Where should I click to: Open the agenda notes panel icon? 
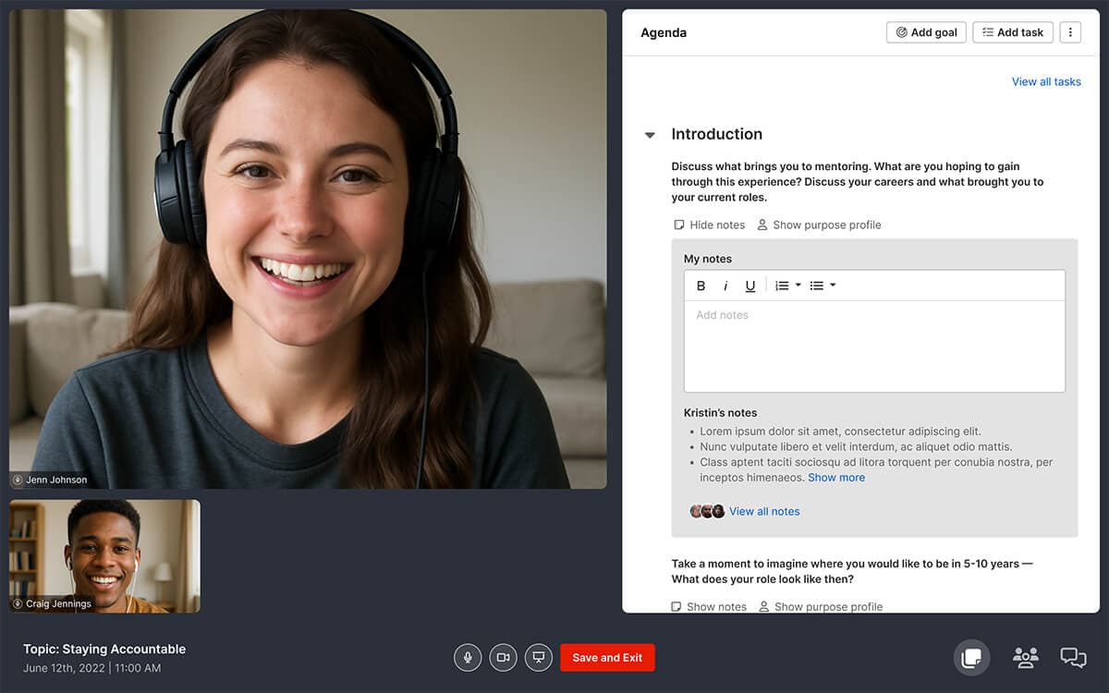[971, 658]
